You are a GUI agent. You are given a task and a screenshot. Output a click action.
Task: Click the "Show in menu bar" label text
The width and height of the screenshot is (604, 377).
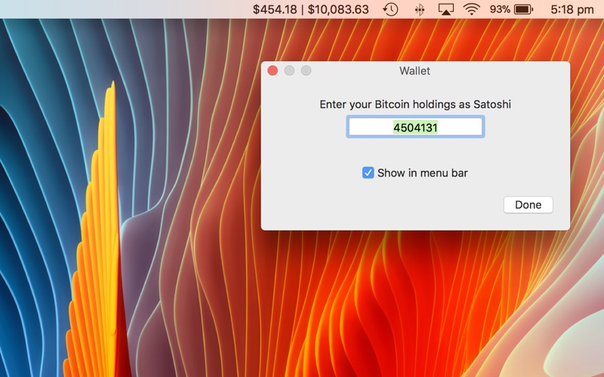click(423, 173)
